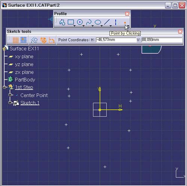Toggle Geometrical Constraints

[43, 40]
